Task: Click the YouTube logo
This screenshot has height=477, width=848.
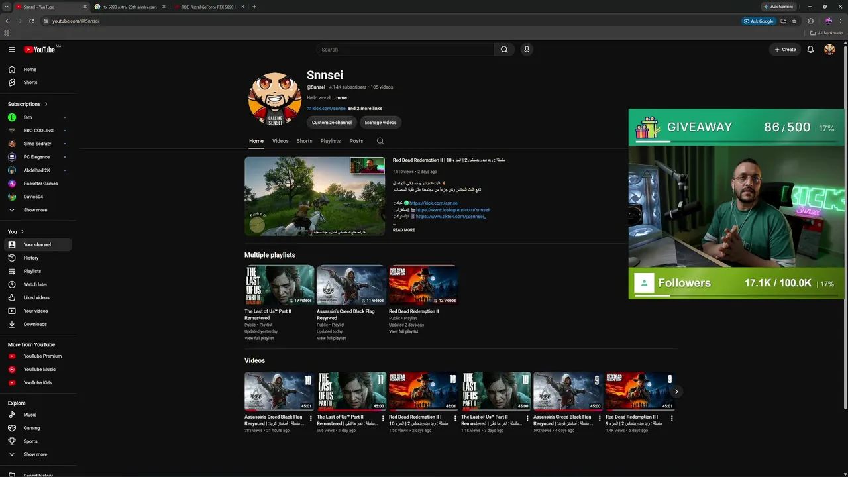Action: click(40, 50)
